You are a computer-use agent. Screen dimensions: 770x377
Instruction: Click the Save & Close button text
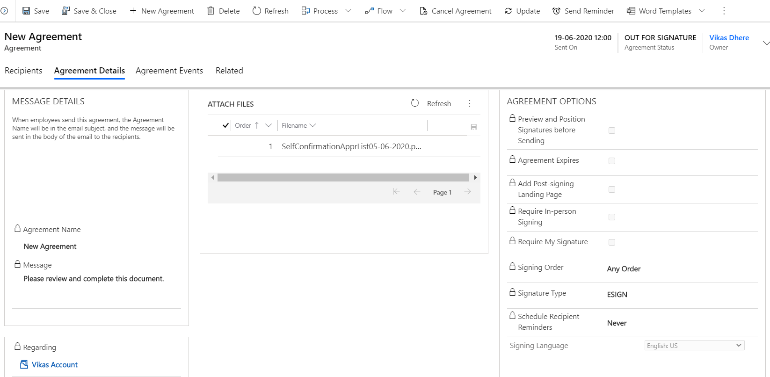[95, 11]
